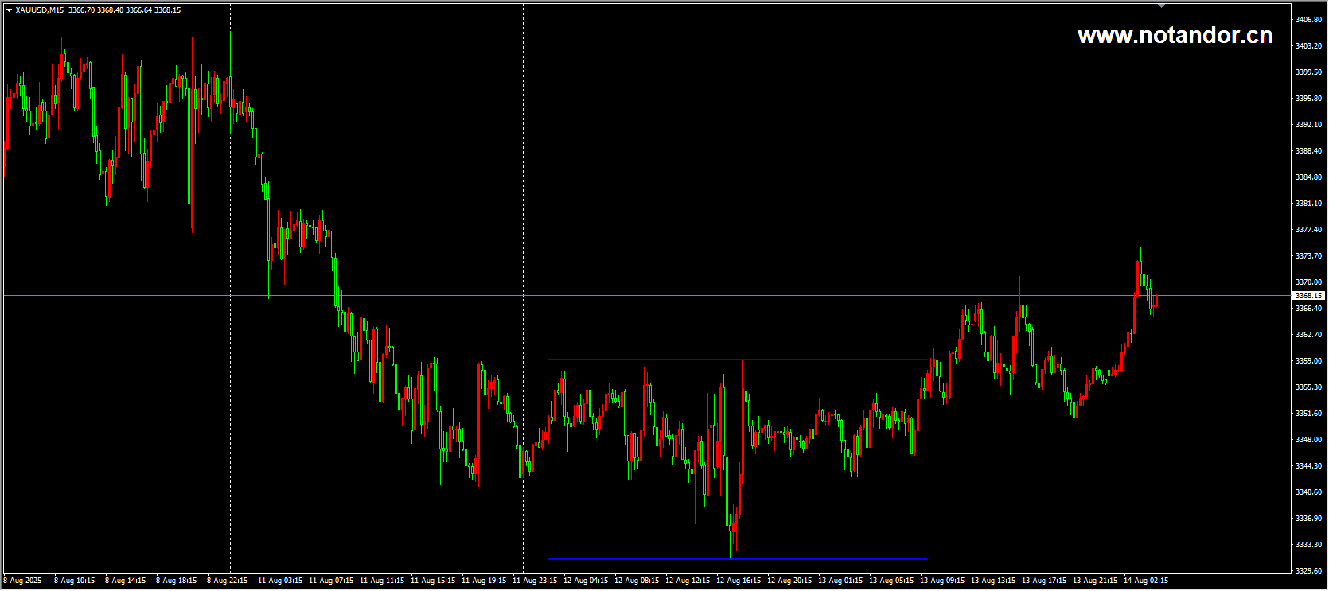Click price axis label 3366.40
Image resolution: width=1329 pixels, height=591 pixels.
(1309, 309)
